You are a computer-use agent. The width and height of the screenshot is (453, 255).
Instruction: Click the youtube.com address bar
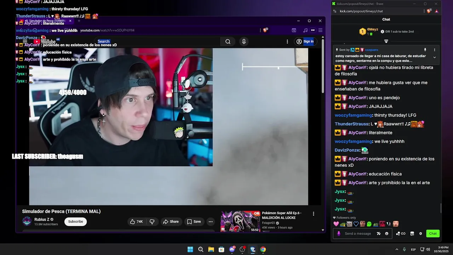pos(170,30)
